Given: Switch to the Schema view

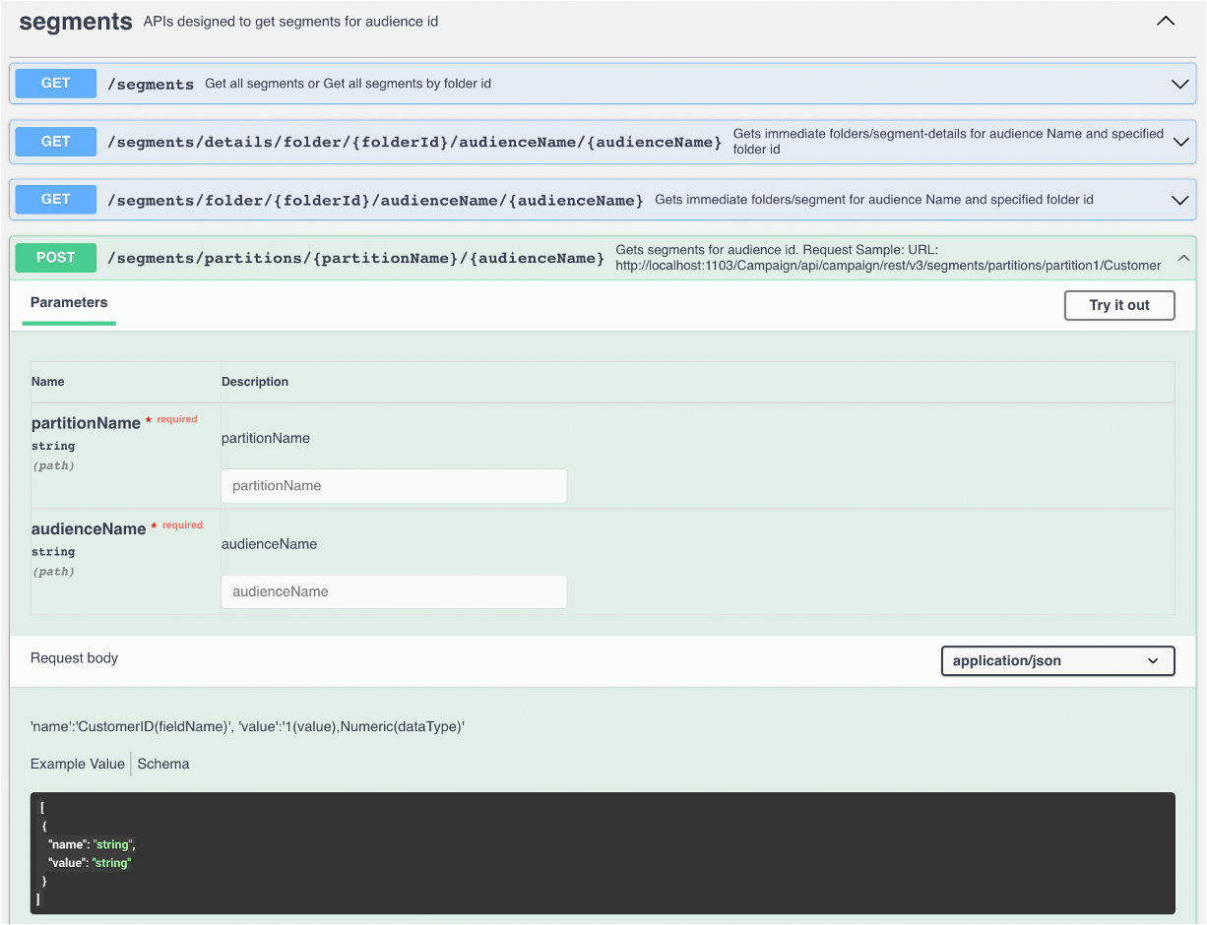Looking at the screenshot, I should point(162,764).
